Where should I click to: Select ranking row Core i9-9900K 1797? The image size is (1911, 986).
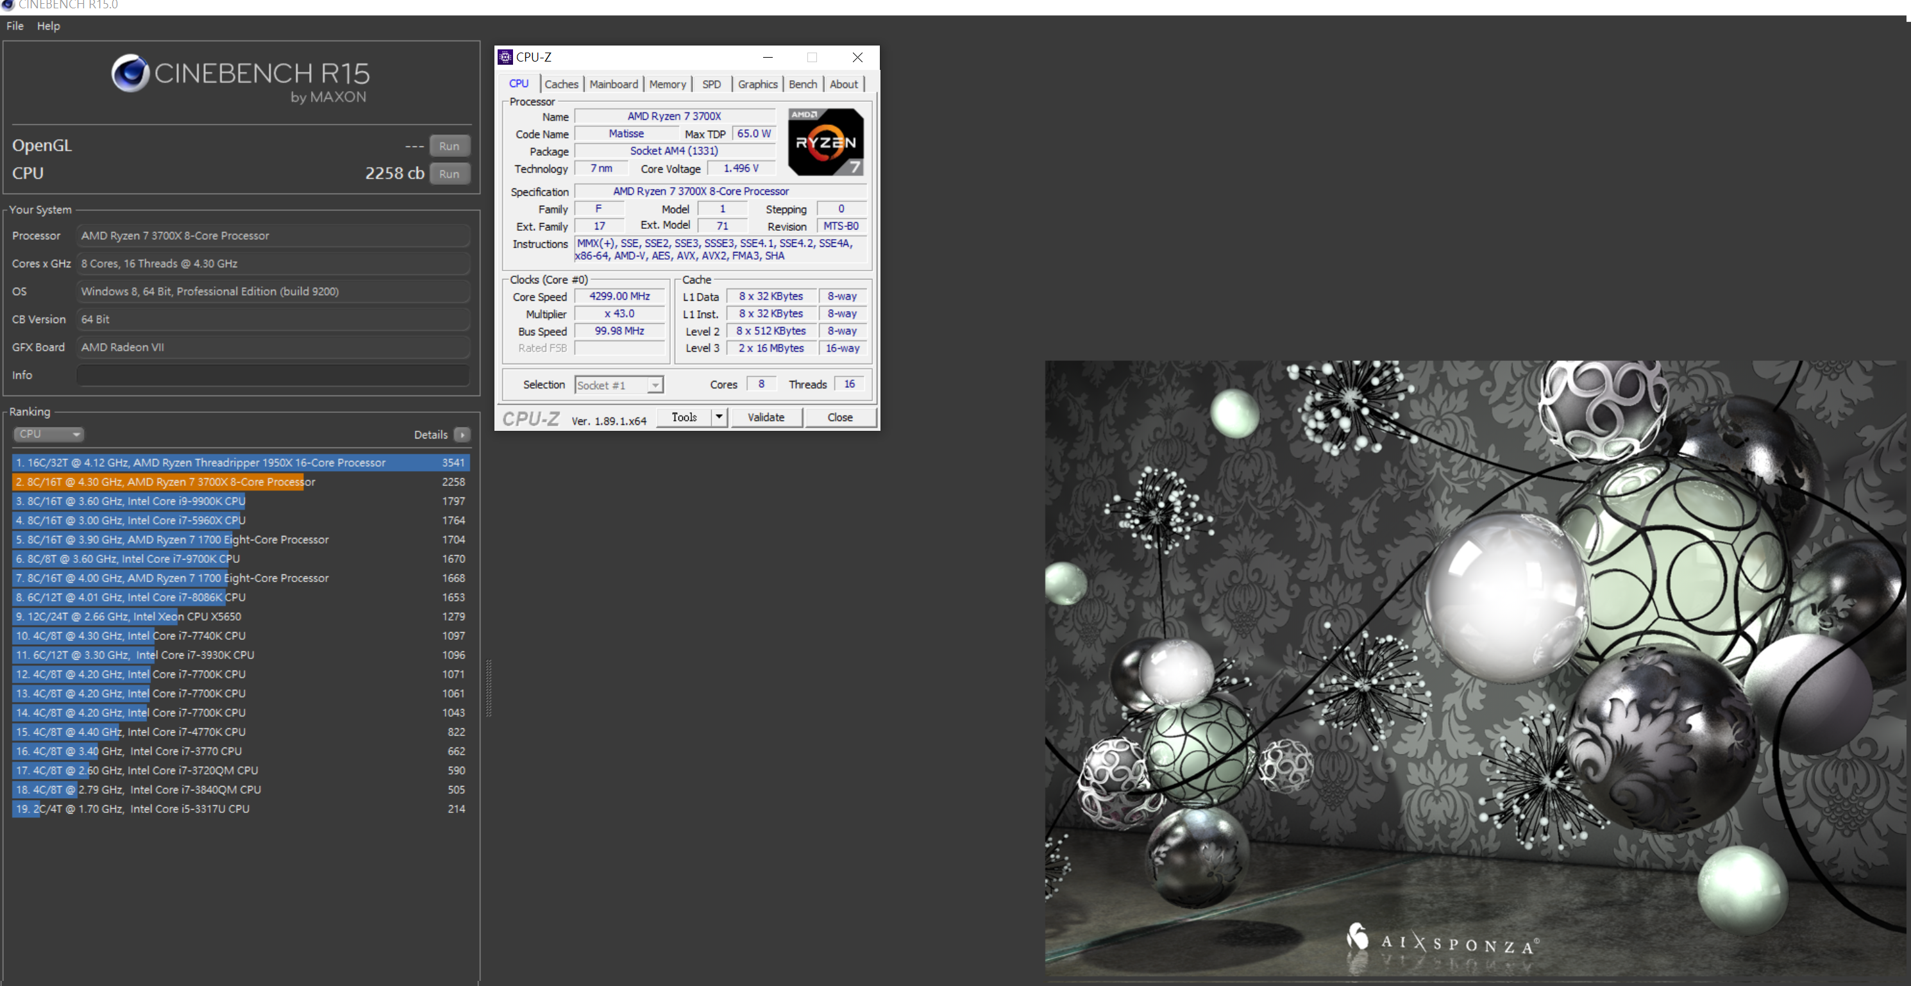(x=240, y=501)
